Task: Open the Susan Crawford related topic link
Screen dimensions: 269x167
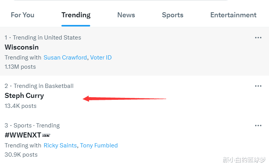Action: coord(65,58)
